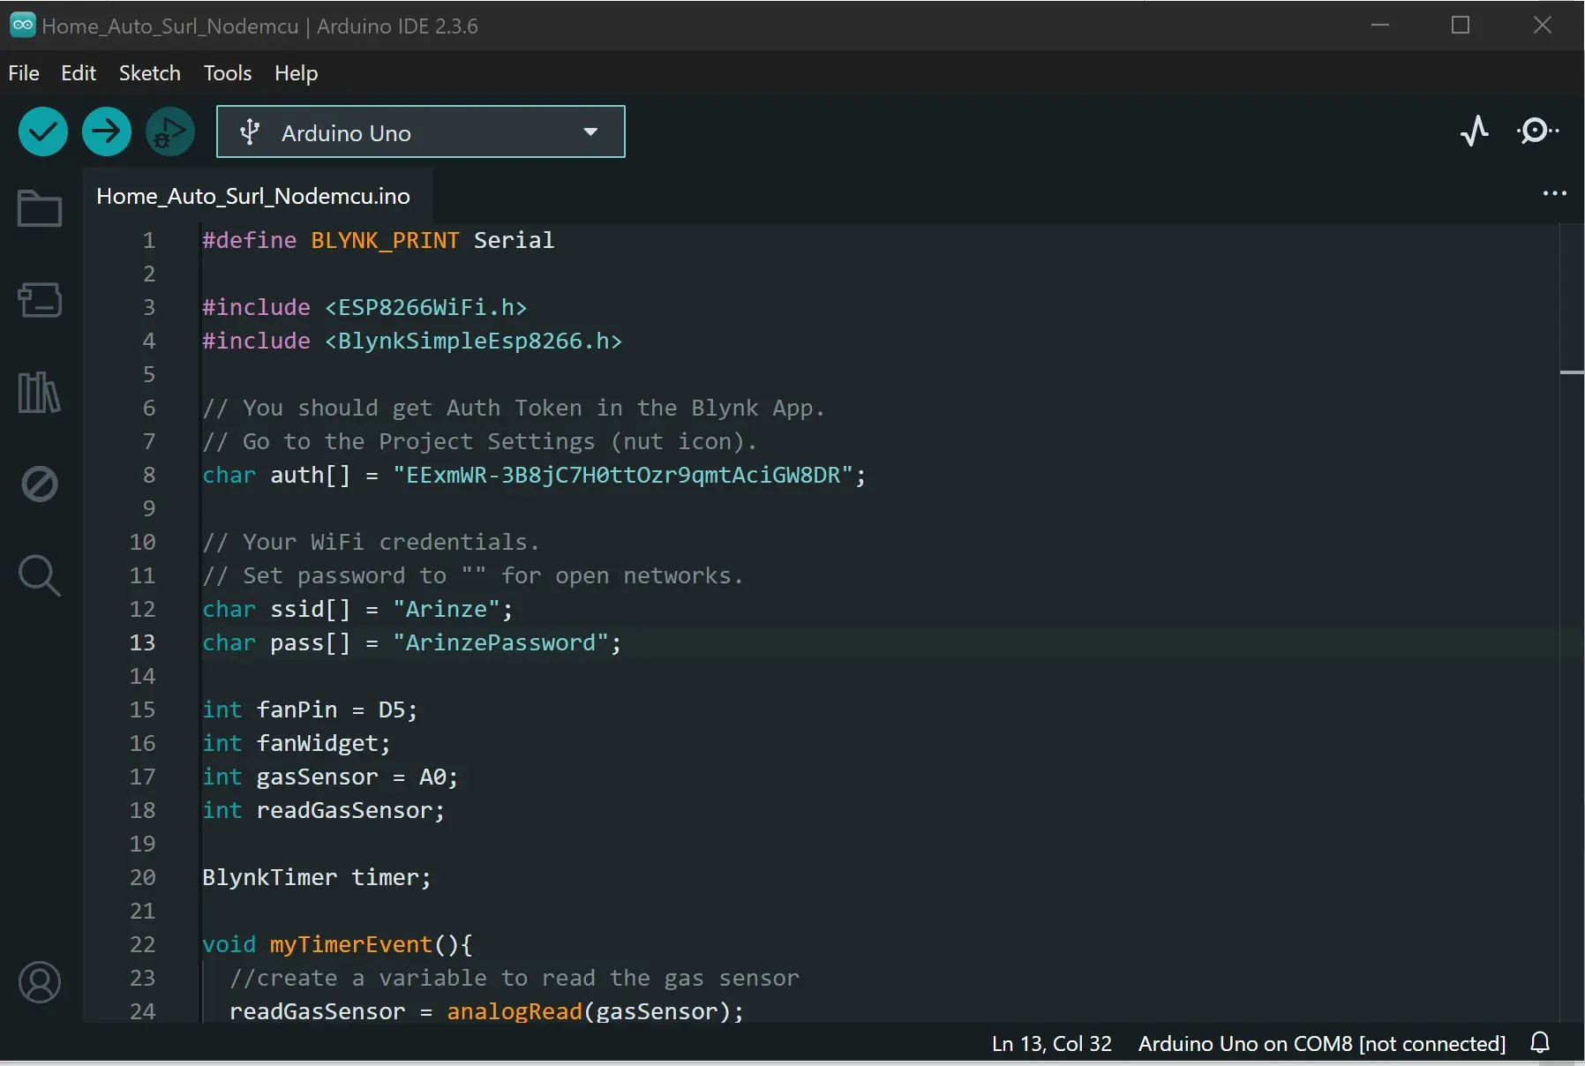Viewport: 1585px width, 1066px height.
Task: Click the "Set password to" comment line
Action: 473,575
